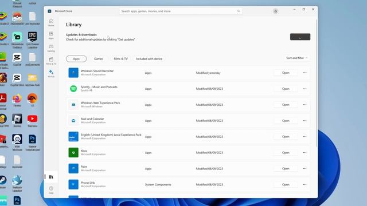Click the English Local Experience Pack icon

point(73,137)
